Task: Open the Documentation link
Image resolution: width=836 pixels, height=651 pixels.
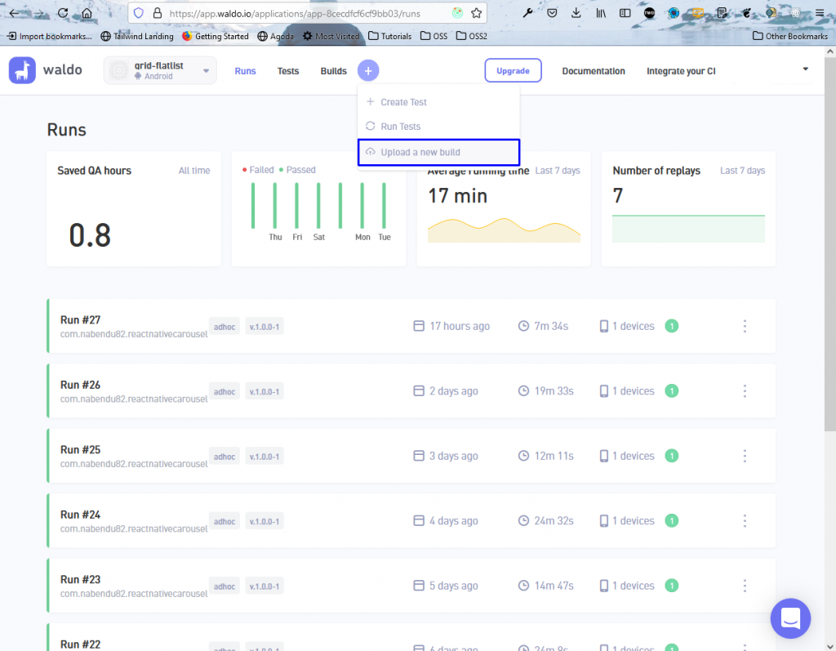Action: pyautogui.click(x=594, y=71)
